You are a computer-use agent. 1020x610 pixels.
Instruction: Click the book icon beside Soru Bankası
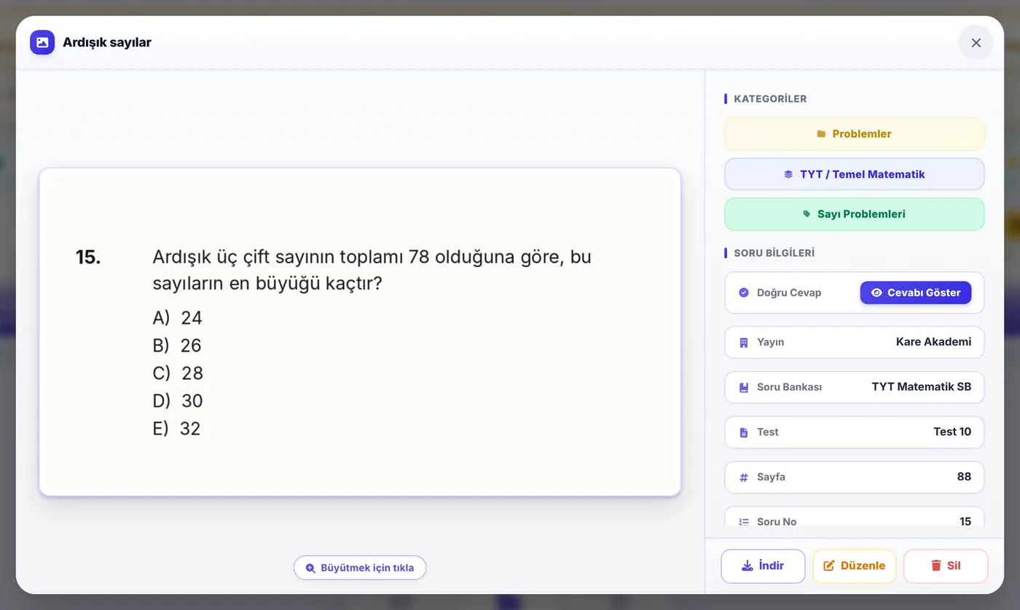744,387
